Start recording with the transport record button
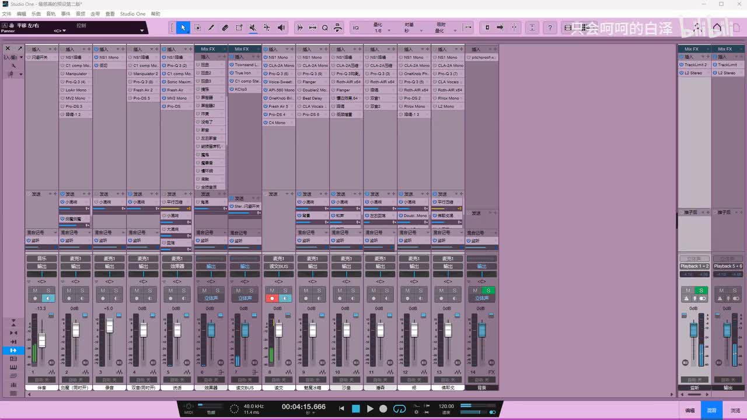The width and height of the screenshot is (747, 420). (x=383, y=409)
